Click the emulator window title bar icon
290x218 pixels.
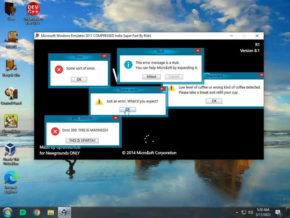(x=37, y=35)
